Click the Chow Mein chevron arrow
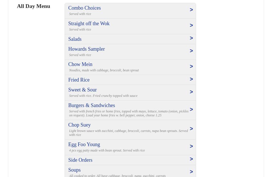The width and height of the screenshot is (272, 177). 191,67
